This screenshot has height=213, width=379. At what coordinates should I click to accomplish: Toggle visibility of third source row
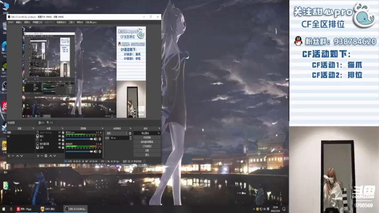coord(60,140)
